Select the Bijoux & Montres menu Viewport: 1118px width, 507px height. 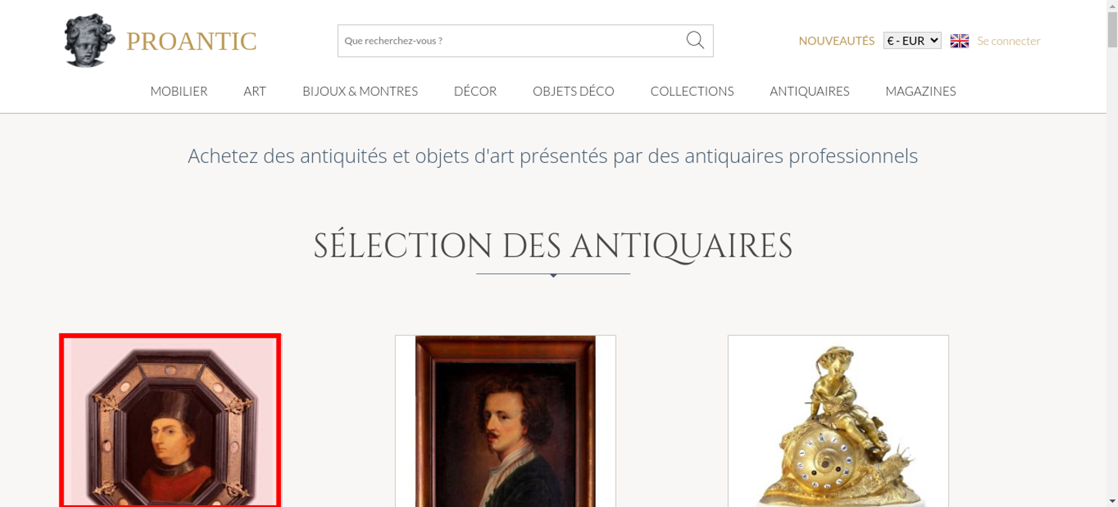click(360, 91)
